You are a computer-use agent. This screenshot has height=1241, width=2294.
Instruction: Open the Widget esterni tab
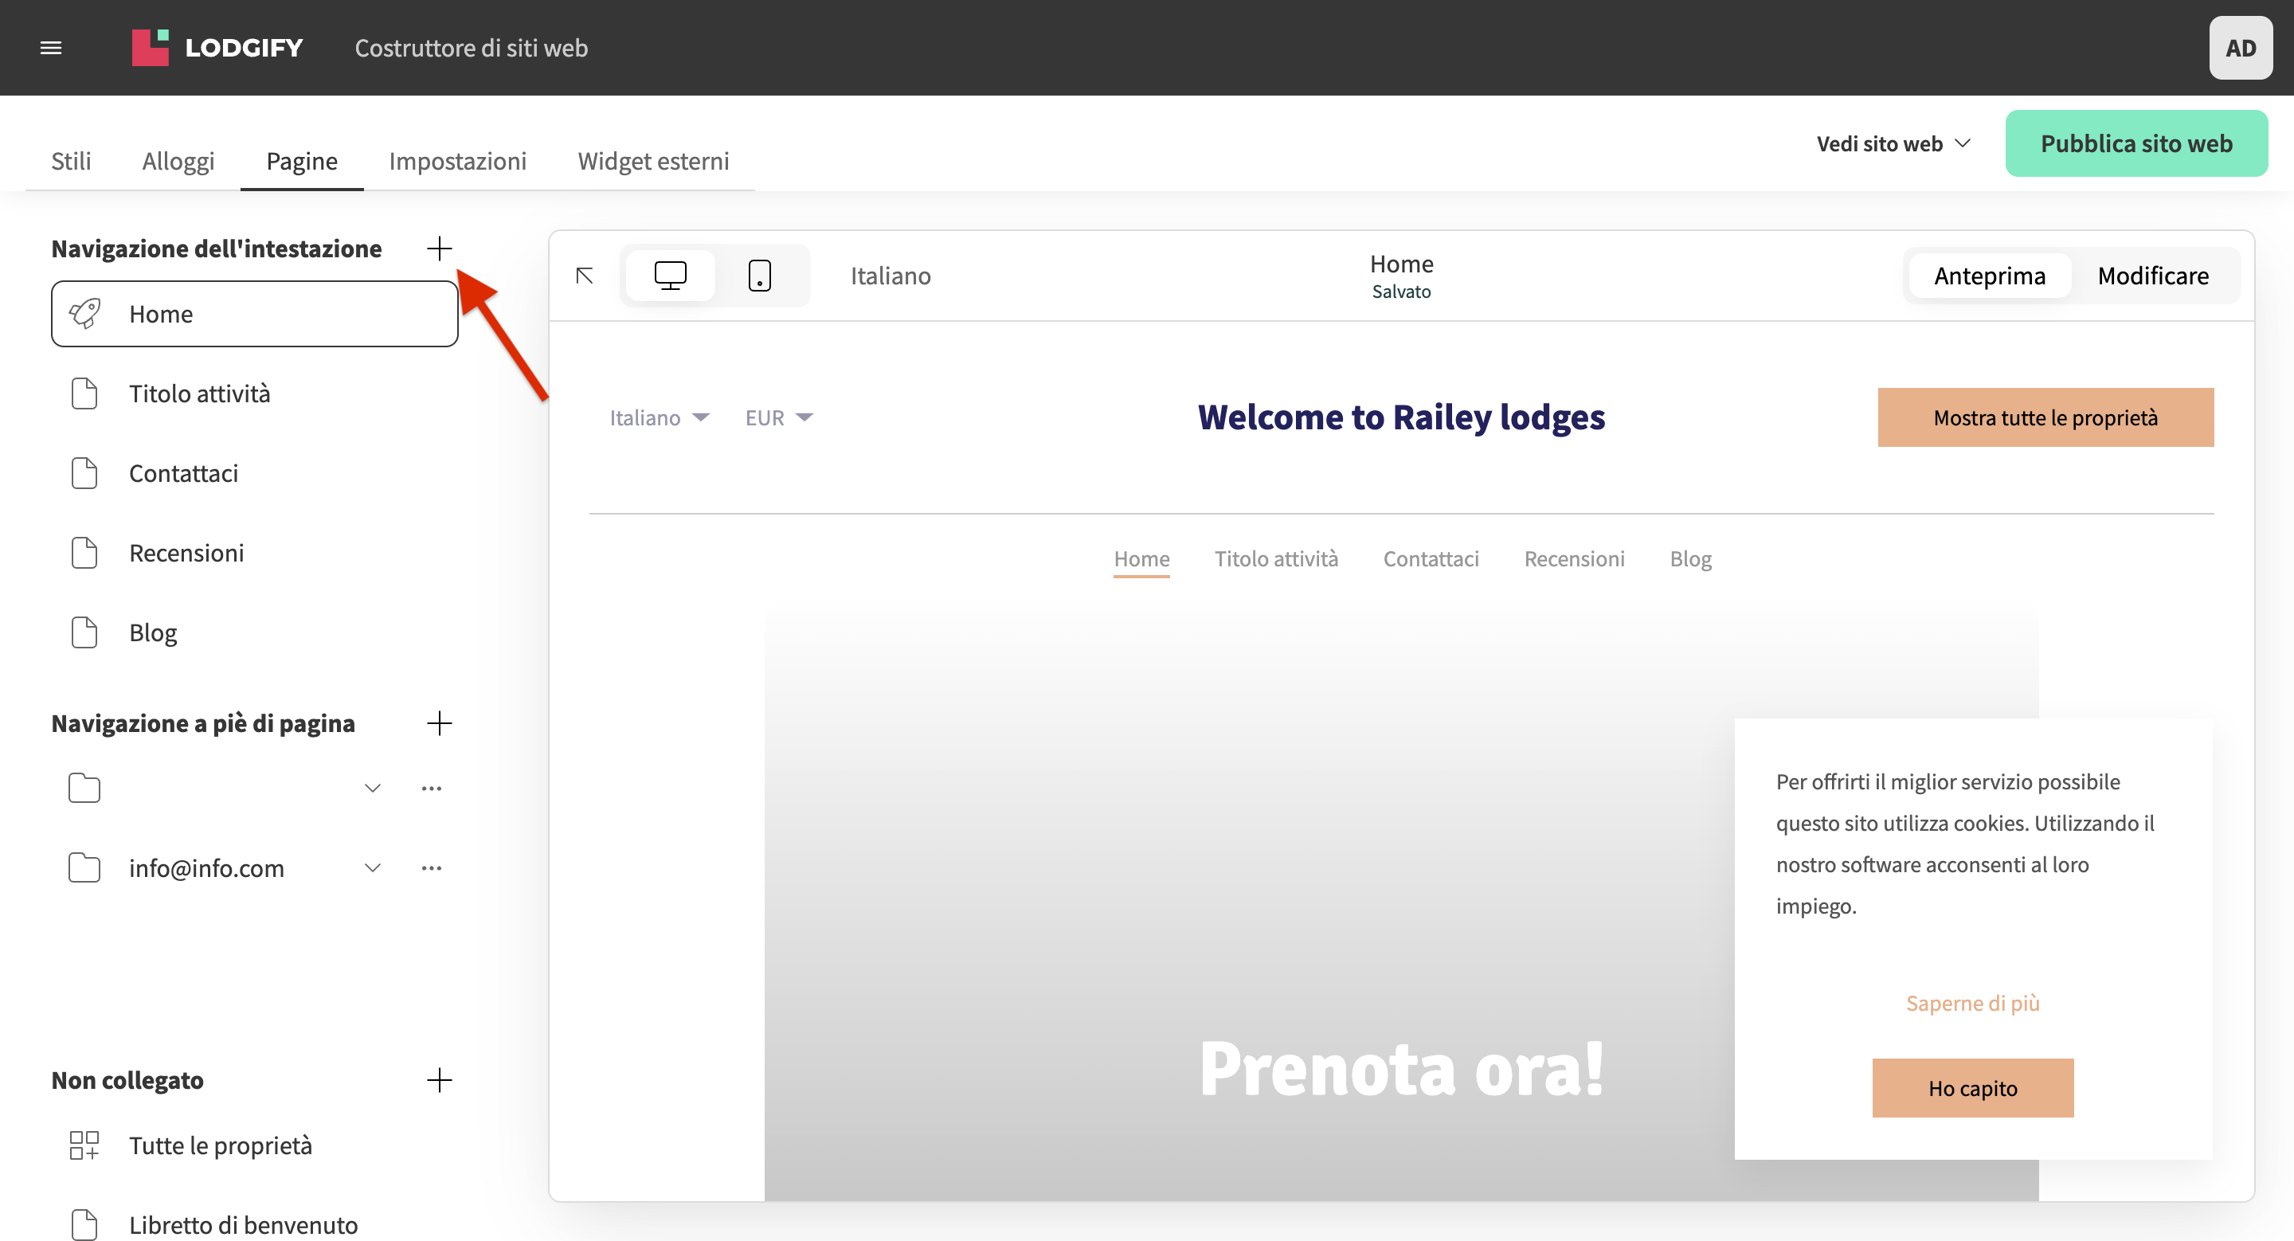click(654, 161)
